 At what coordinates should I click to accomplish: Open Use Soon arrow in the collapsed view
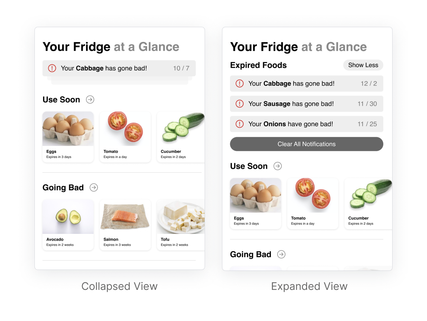pyautogui.click(x=90, y=100)
